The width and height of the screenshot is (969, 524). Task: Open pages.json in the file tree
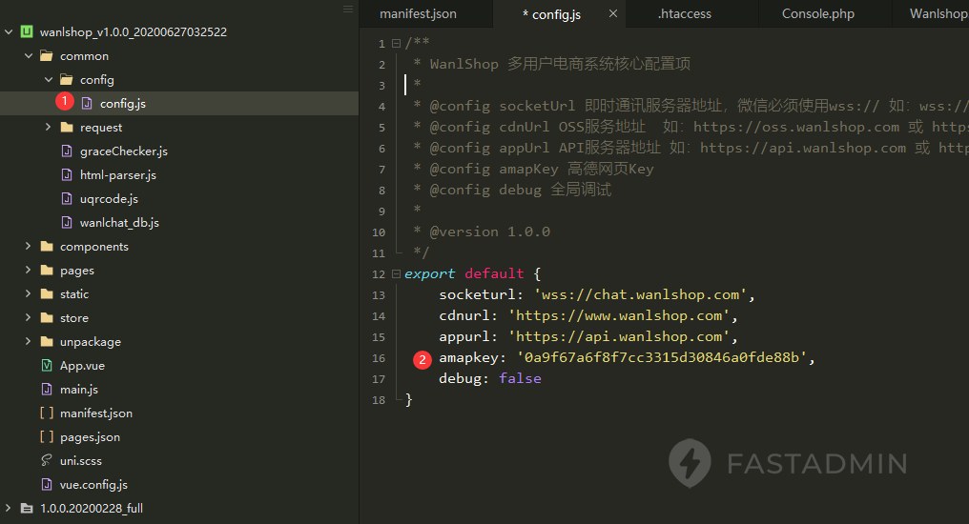90,437
